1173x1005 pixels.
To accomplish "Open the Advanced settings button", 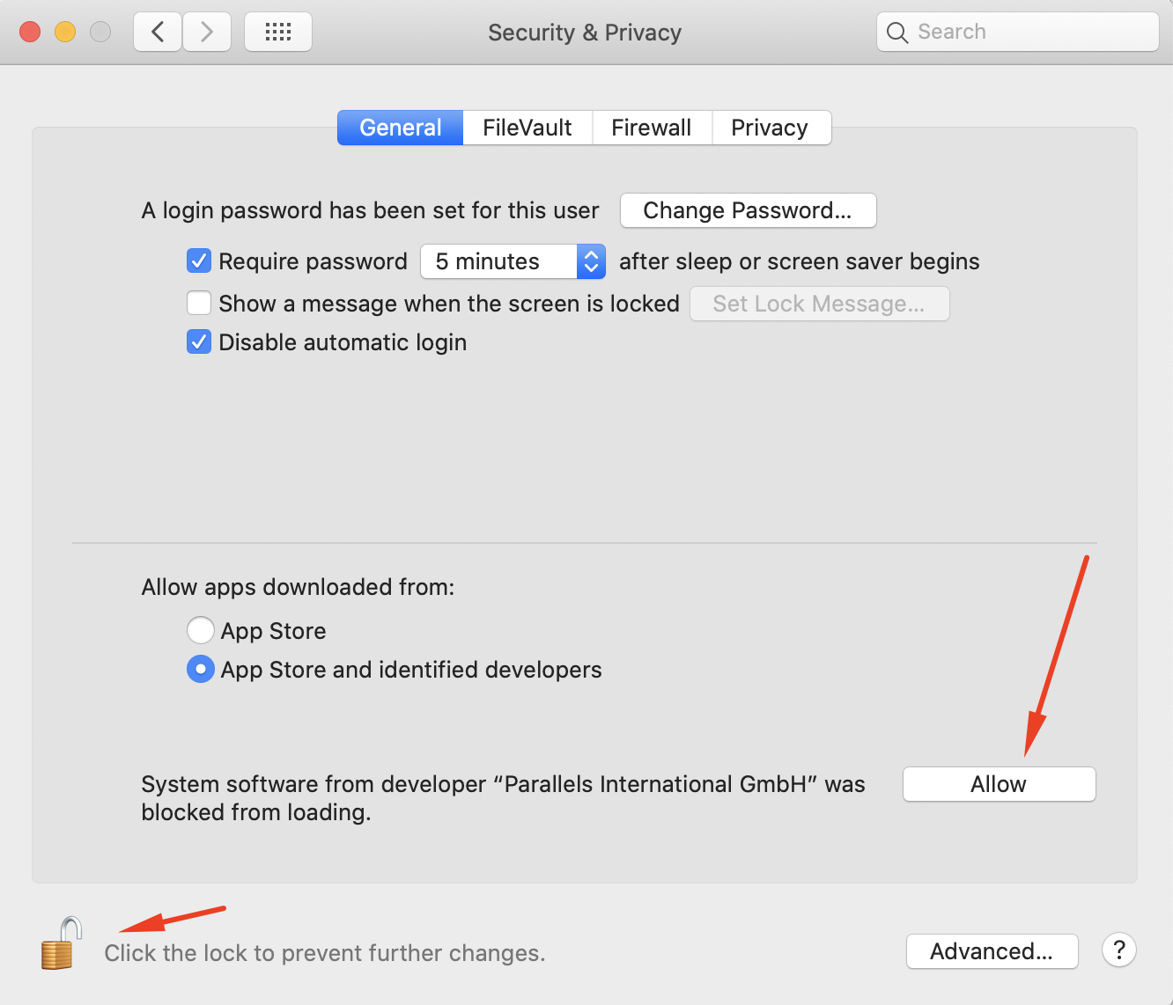I will pyautogui.click(x=992, y=951).
